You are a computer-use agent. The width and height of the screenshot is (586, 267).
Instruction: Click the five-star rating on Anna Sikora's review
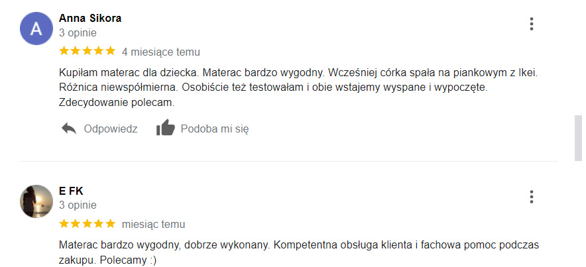coord(87,51)
